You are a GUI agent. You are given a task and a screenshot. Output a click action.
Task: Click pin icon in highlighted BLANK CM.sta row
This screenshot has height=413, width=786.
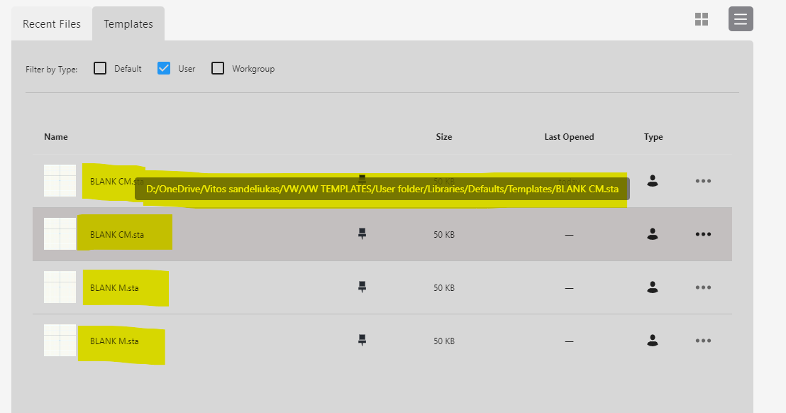pos(362,234)
